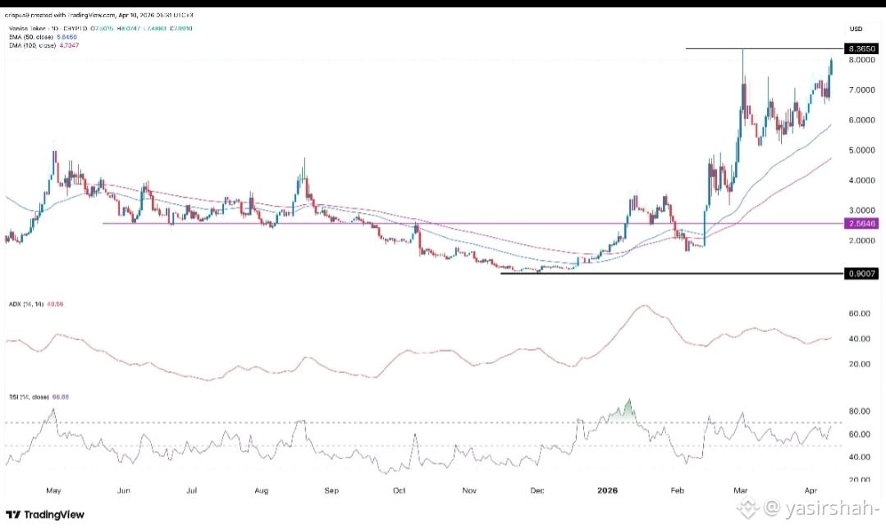Click the purple 2.5646 price label
Image resolution: width=886 pixels, height=528 pixels.
click(x=861, y=224)
